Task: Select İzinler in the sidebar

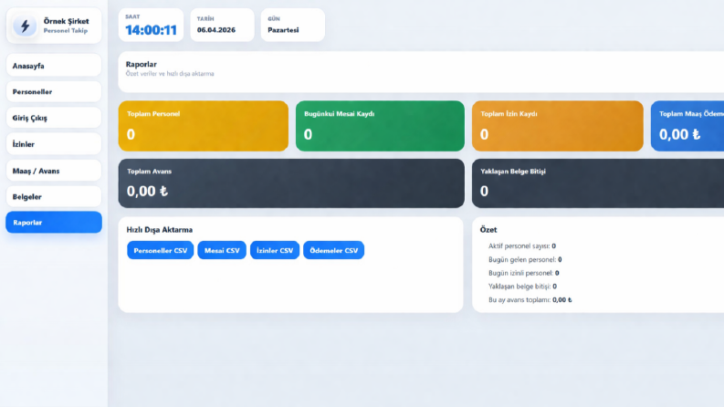Action: 54,144
